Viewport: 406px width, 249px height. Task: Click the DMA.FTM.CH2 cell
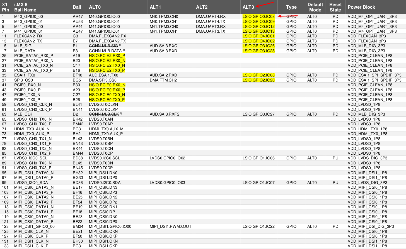pos(163,80)
